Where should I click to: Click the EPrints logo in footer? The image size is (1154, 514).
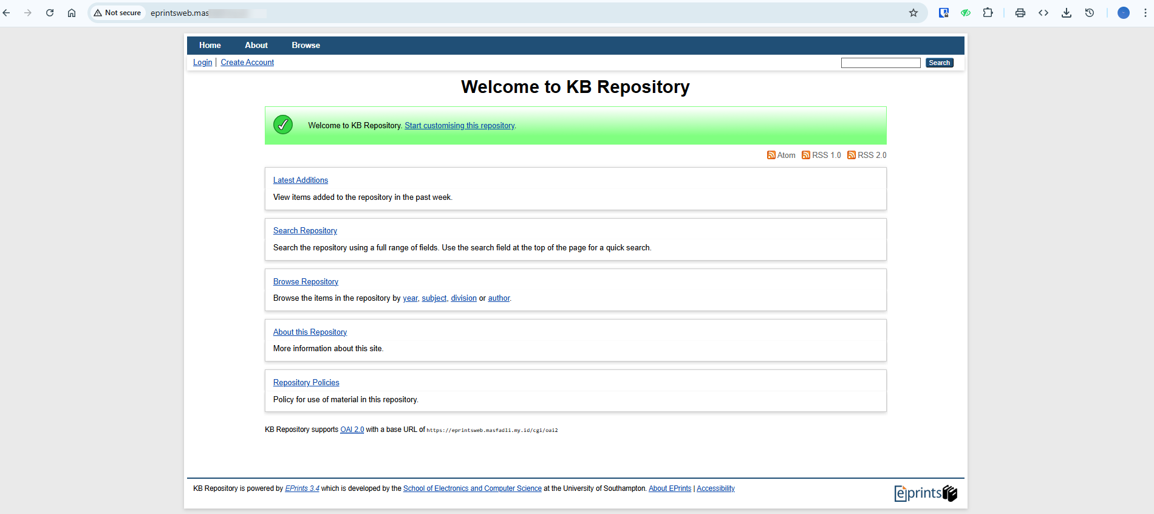tap(926, 493)
